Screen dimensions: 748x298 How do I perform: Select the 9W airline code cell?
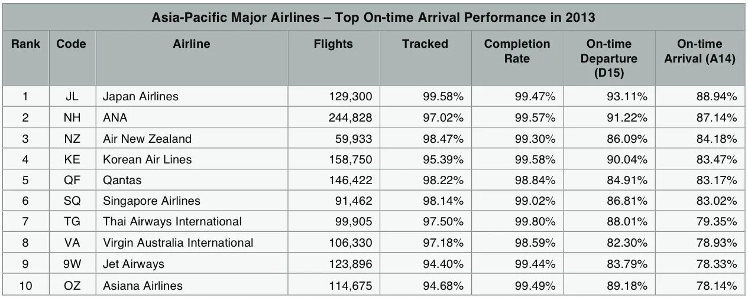72,264
